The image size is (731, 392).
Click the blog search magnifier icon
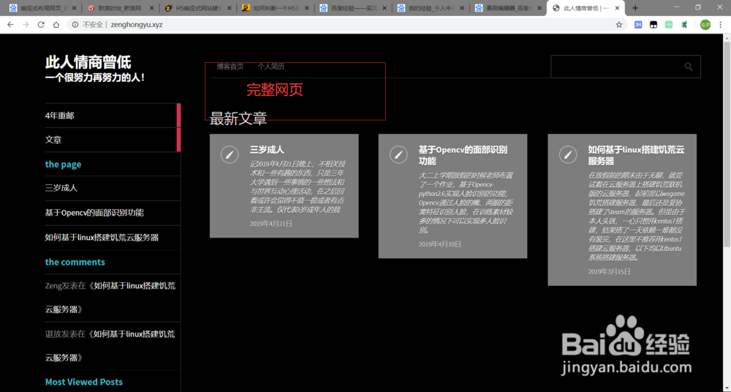pyautogui.click(x=688, y=67)
